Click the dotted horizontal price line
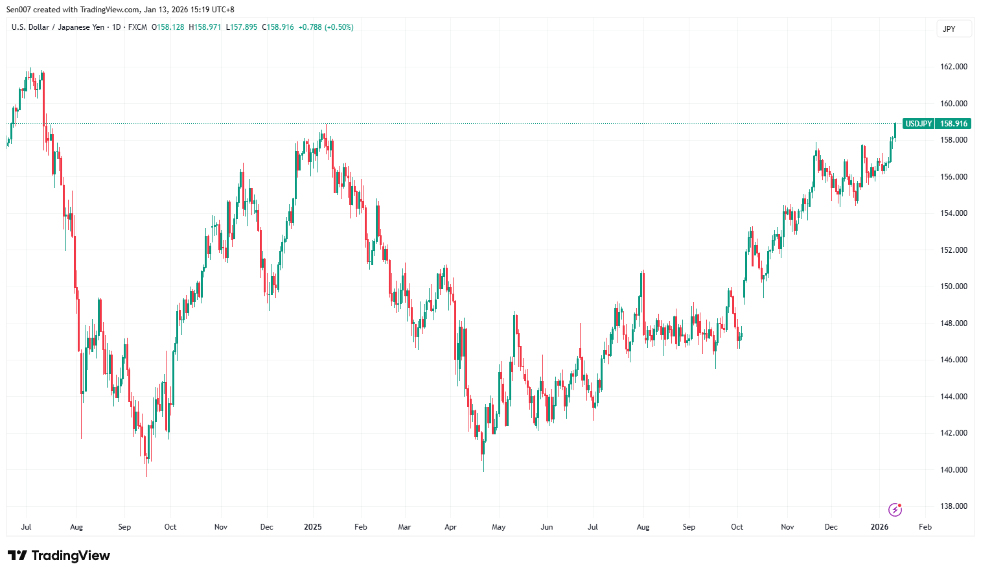Image resolution: width=981 pixels, height=575 pixels. point(454,123)
